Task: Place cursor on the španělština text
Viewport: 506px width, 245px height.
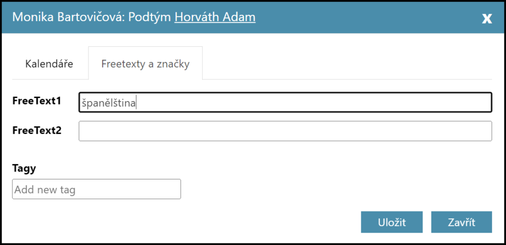Action: click(x=109, y=103)
